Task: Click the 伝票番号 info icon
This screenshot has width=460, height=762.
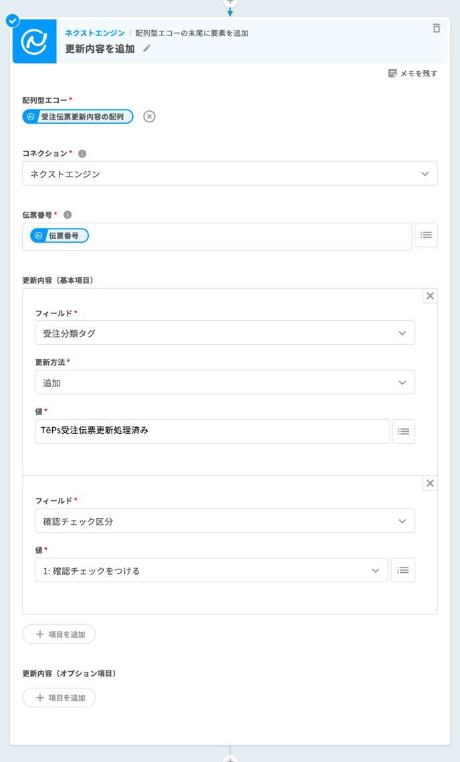Action: pyautogui.click(x=68, y=215)
